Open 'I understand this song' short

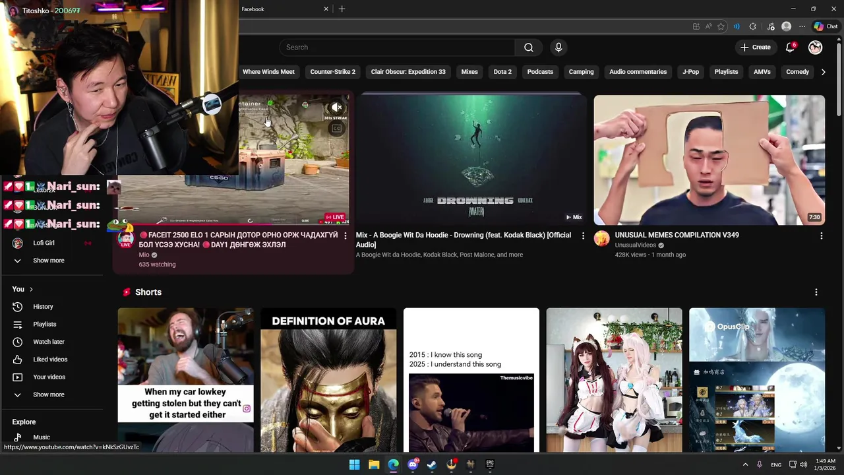coord(471,380)
